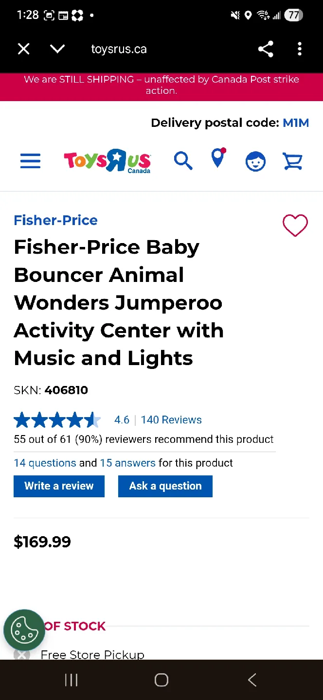Viewport: 323px width, 700px height.
Task: Open cookie preferences icon
Action: [x=24, y=630]
